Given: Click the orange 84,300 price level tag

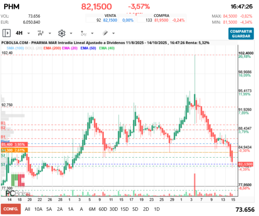Looking at the screenshot, I should 13,150.
